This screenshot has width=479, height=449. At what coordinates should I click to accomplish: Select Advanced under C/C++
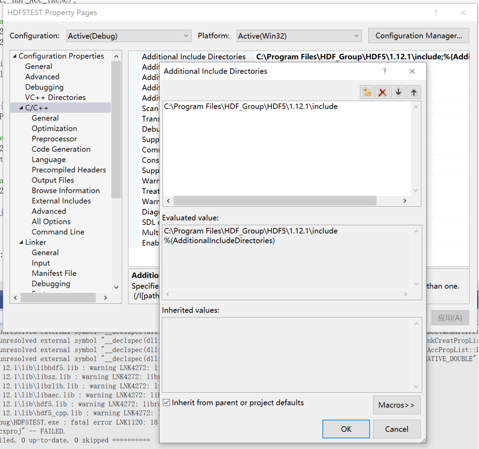click(49, 211)
